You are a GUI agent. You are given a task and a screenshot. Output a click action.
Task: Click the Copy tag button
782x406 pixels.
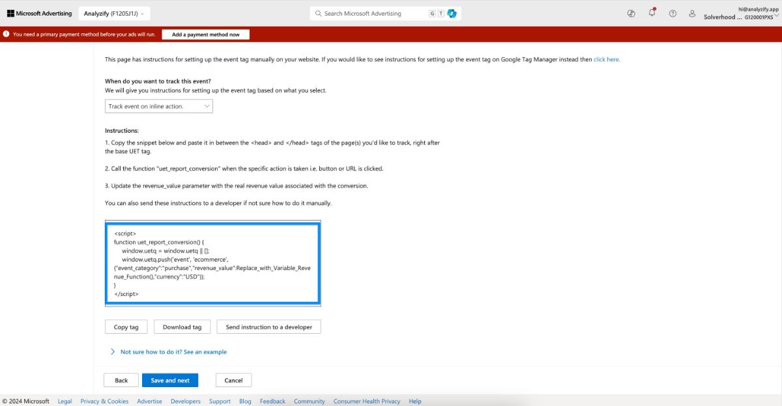pos(126,327)
